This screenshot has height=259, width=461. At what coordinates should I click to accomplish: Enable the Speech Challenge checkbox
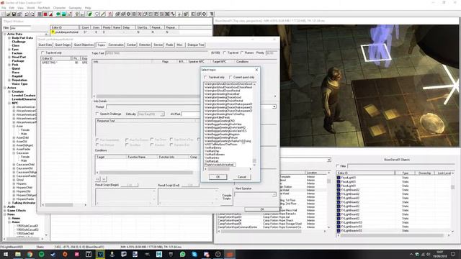coord(97,114)
